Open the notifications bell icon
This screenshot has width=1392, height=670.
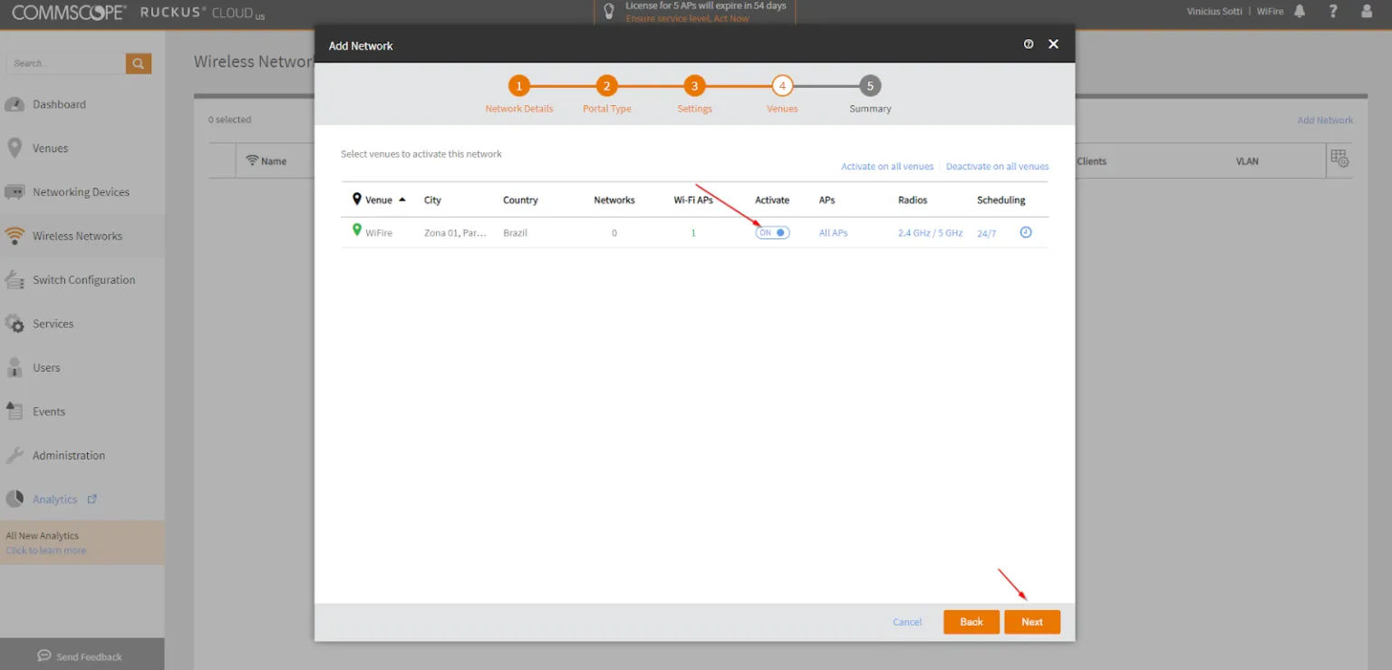pyautogui.click(x=1300, y=11)
